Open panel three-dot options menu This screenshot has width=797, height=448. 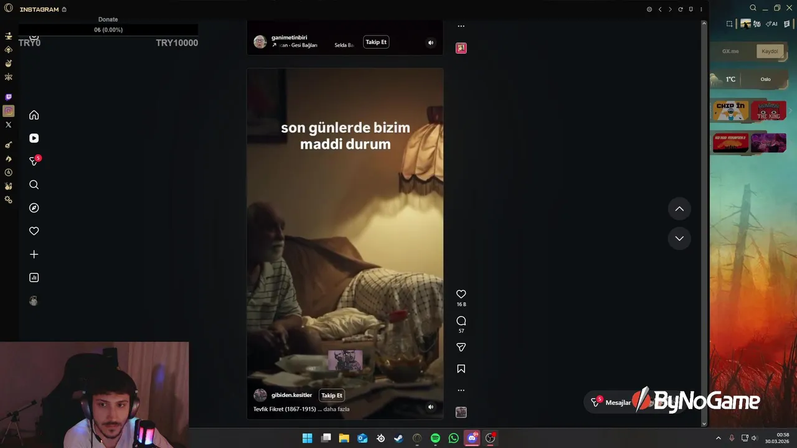coord(701,9)
